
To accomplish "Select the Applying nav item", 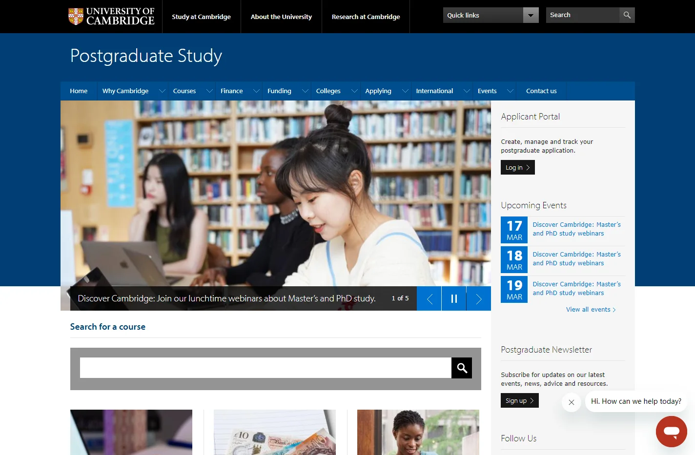I will pos(378,91).
